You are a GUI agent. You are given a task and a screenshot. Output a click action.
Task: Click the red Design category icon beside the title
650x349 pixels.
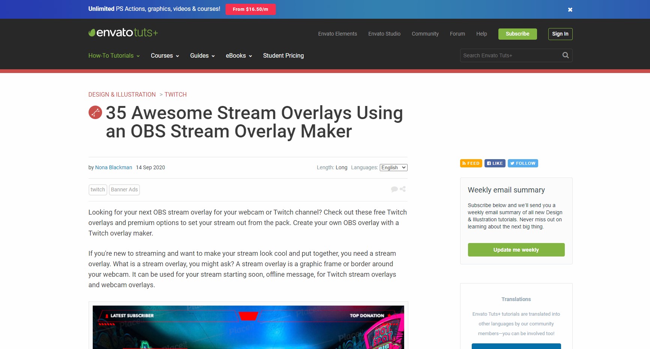pyautogui.click(x=95, y=112)
